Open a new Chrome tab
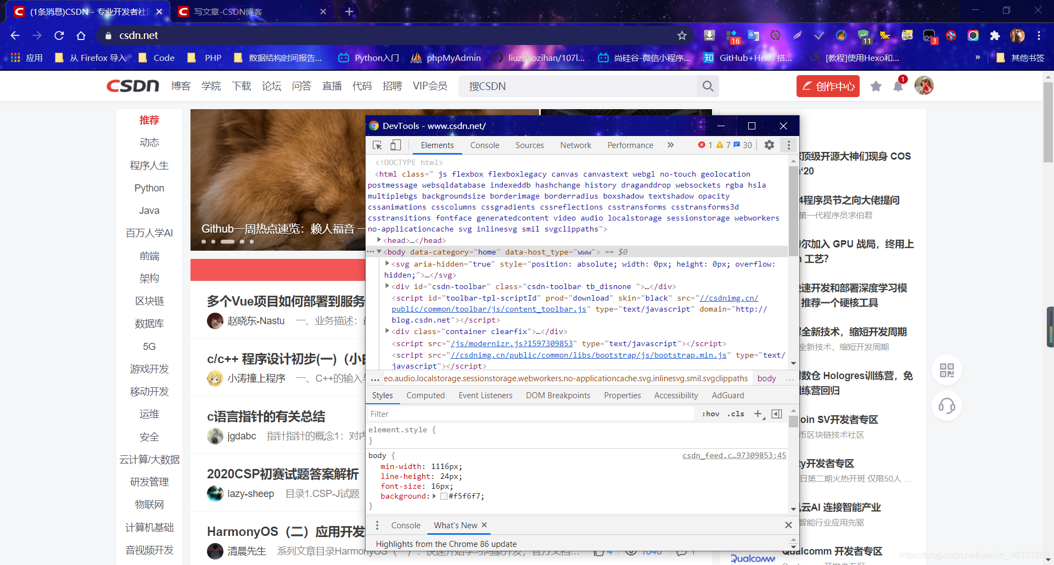The image size is (1054, 565). [349, 12]
